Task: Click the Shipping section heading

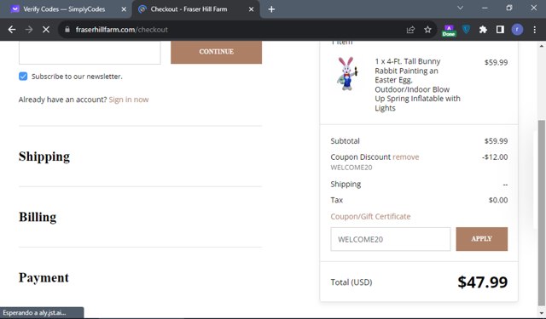Action: click(44, 157)
